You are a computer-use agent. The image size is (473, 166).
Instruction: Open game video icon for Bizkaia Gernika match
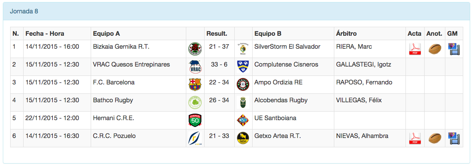click(454, 49)
